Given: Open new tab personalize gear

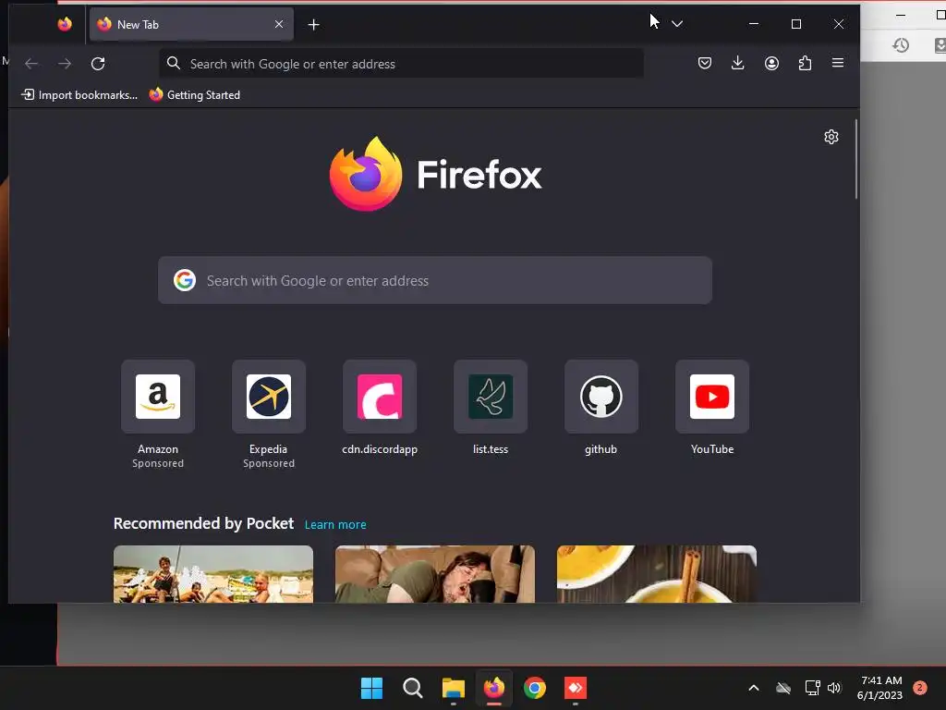Looking at the screenshot, I should pos(831,137).
